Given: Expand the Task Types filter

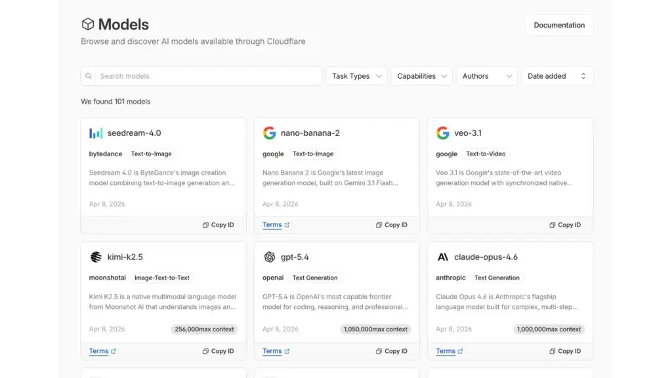Looking at the screenshot, I should pyautogui.click(x=356, y=76).
